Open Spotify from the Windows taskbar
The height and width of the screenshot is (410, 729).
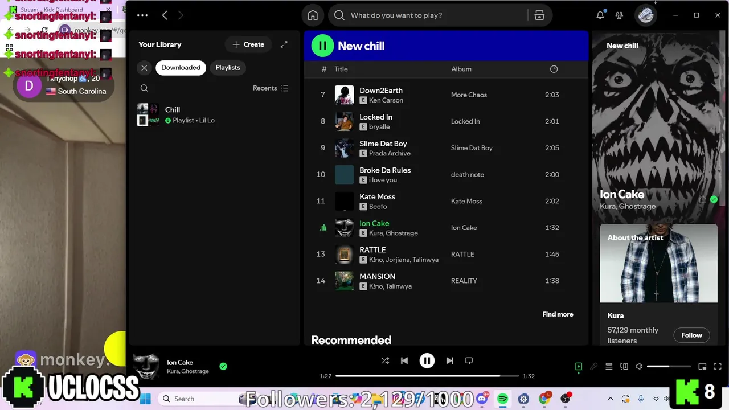[503, 399]
